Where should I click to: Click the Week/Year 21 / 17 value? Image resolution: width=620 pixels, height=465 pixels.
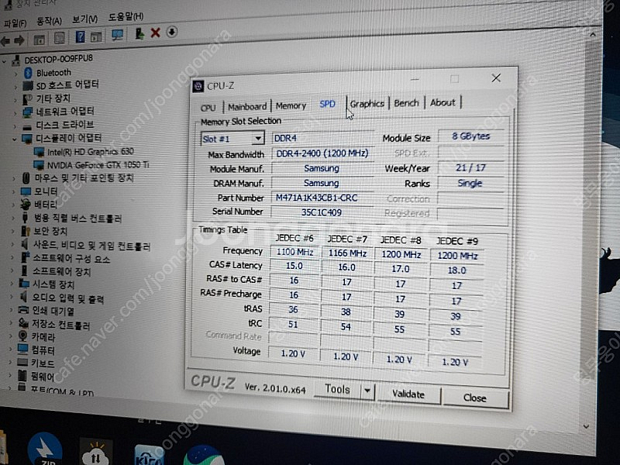[470, 167]
